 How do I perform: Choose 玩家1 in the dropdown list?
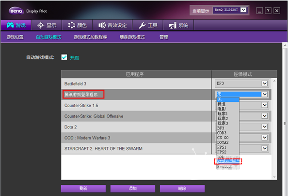(228, 114)
